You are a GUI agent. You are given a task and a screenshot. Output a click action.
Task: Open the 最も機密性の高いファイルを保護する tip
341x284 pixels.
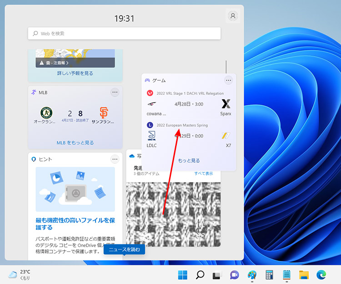tap(75, 223)
